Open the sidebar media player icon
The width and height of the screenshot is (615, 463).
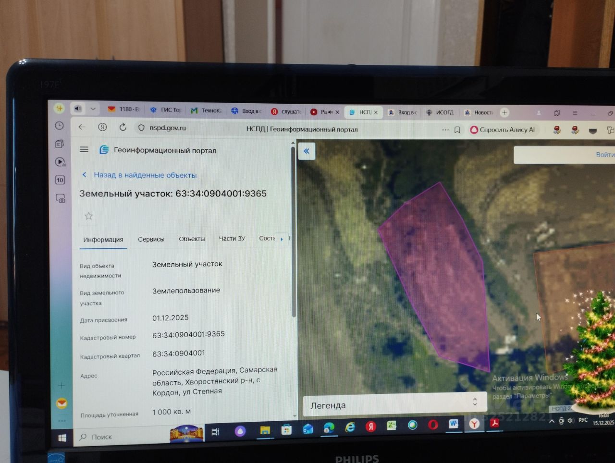[x=60, y=162]
